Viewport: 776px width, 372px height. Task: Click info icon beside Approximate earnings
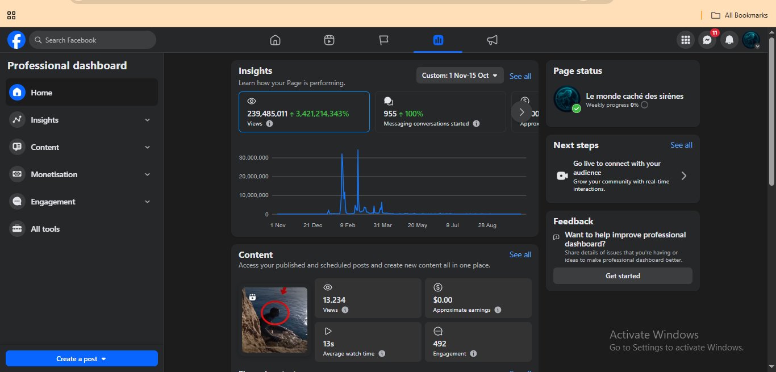[x=498, y=310]
